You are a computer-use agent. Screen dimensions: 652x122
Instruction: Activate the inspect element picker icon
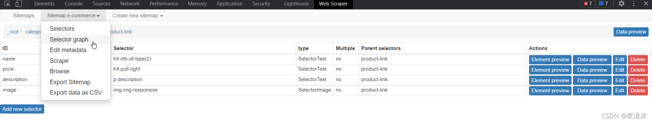click(x=7, y=4)
